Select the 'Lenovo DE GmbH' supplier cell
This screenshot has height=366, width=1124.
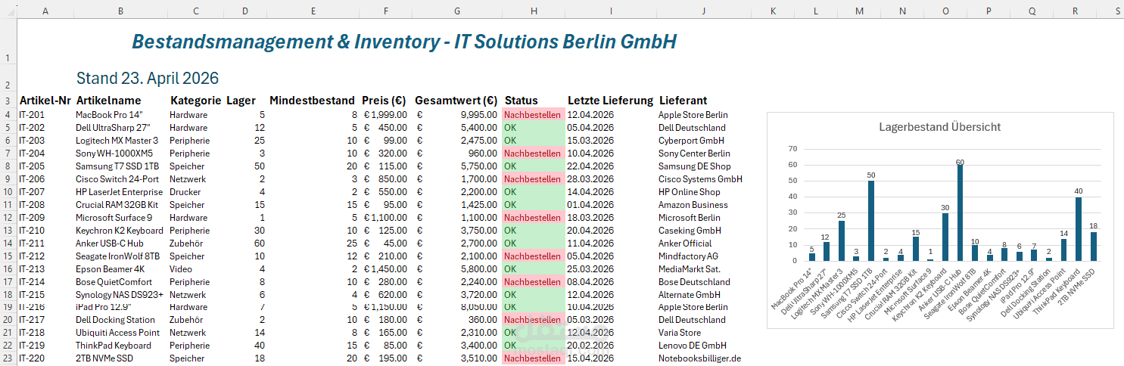point(703,346)
